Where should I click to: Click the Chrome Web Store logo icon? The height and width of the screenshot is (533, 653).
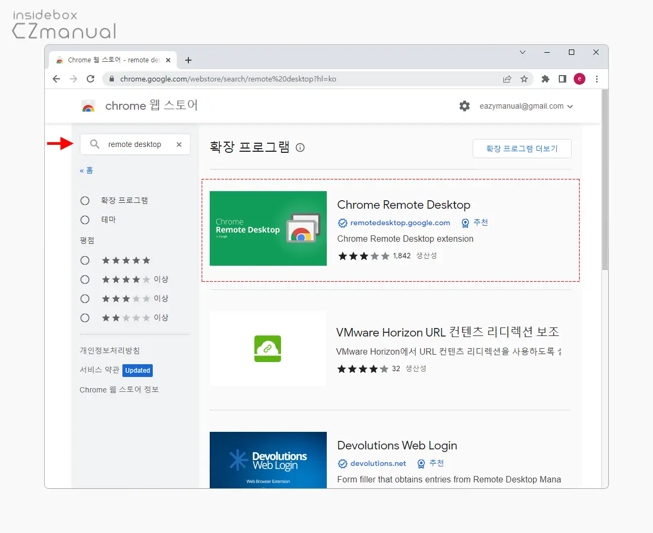(88, 106)
